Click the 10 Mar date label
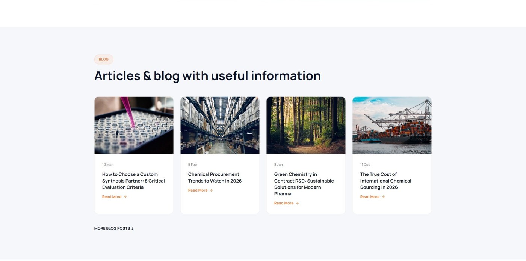Screen dimensions: 526x261 [x=107, y=165]
